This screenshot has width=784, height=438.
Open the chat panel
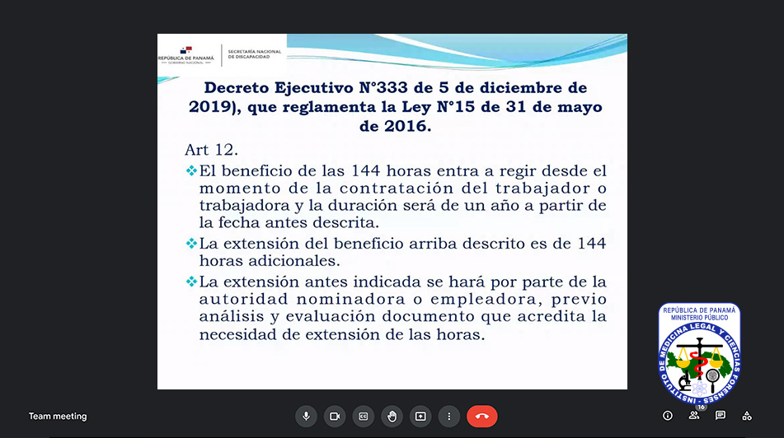point(721,416)
